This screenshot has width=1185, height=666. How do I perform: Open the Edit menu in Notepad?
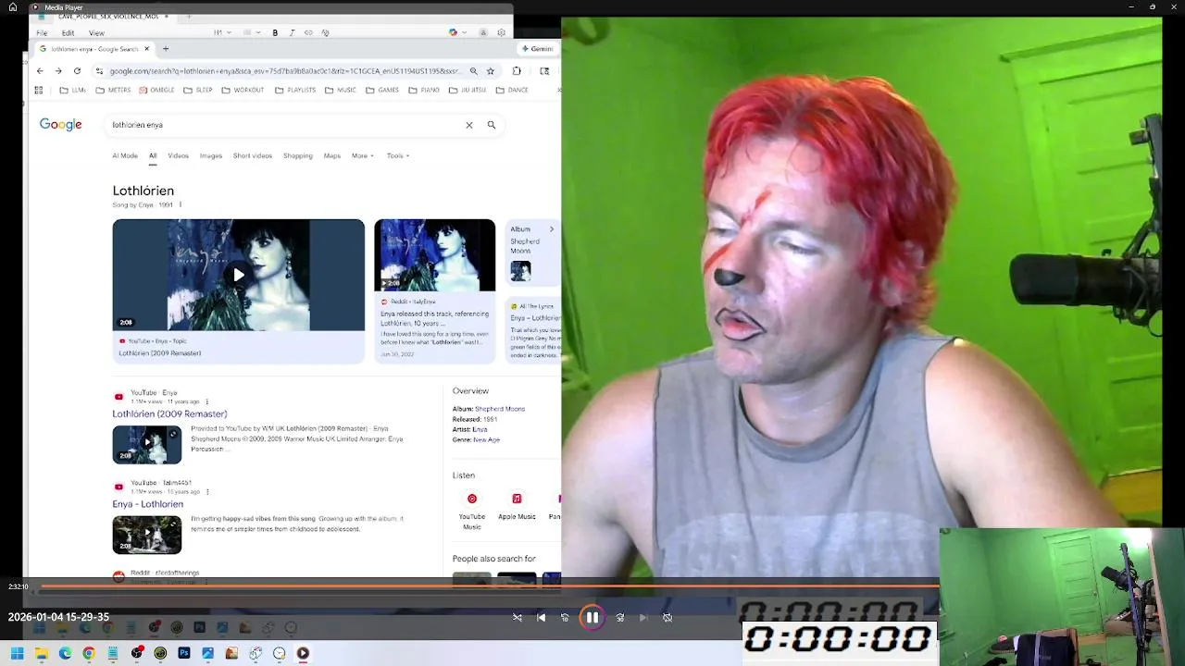point(68,32)
